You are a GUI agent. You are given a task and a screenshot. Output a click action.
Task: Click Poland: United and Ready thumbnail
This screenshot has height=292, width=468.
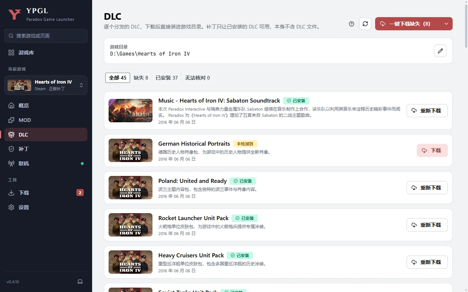click(131, 188)
